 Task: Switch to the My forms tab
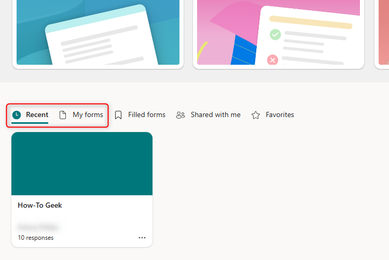(88, 114)
